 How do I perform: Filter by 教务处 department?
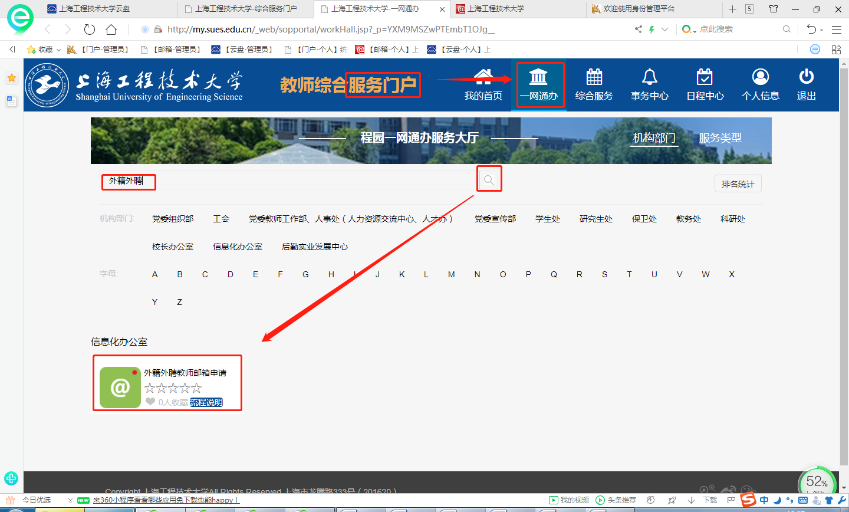(x=689, y=219)
